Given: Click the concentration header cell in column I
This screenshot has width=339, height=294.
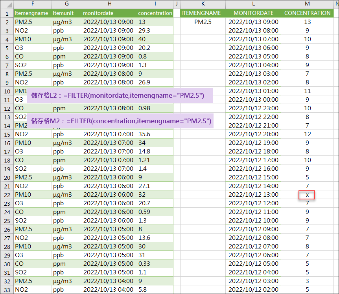Looking at the screenshot, I should 155,13.
